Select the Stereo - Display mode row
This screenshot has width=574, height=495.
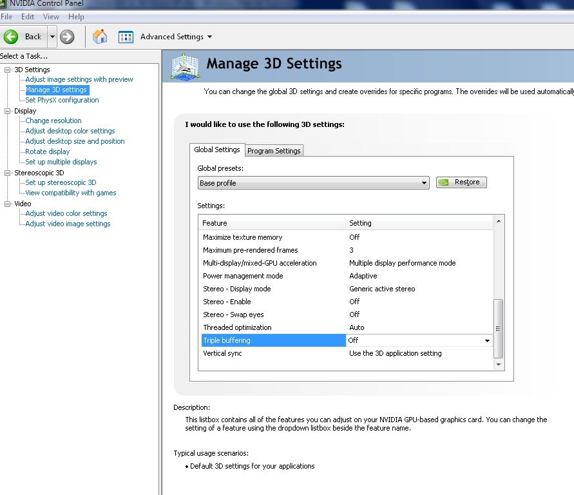pyautogui.click(x=347, y=289)
